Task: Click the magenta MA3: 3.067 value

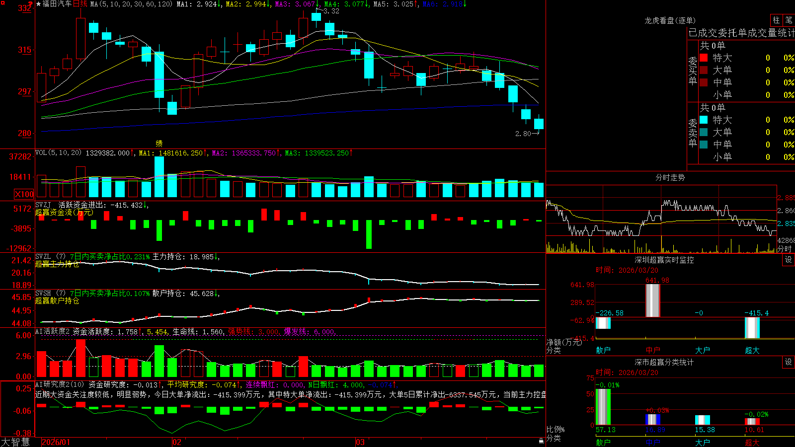Action: pos(297,4)
